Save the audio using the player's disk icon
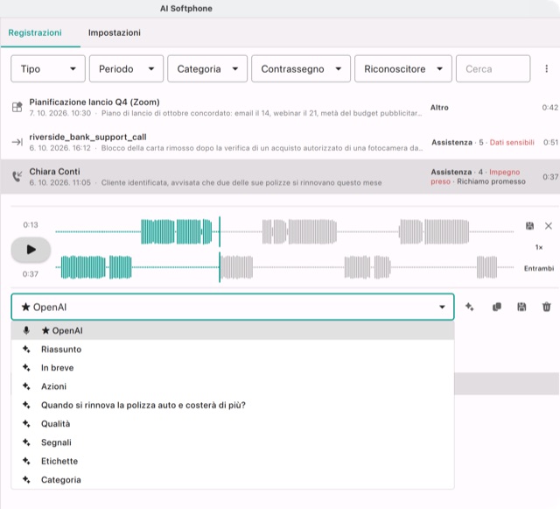The width and height of the screenshot is (560, 509). tap(529, 226)
